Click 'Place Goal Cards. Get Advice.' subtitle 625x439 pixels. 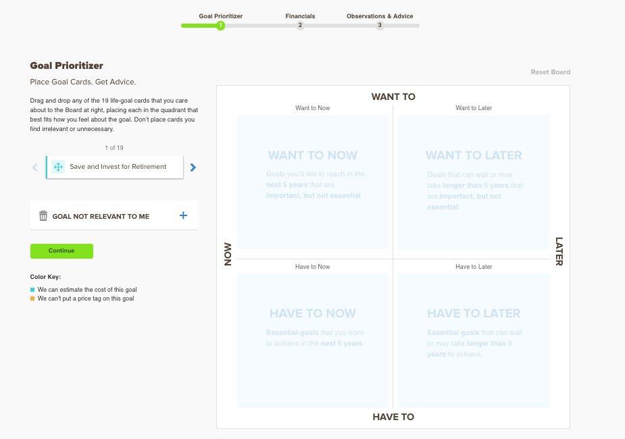(83, 82)
